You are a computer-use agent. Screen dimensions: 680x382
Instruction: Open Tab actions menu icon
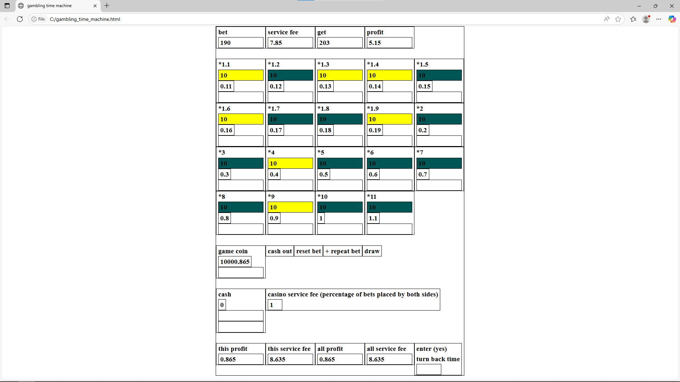[7, 6]
